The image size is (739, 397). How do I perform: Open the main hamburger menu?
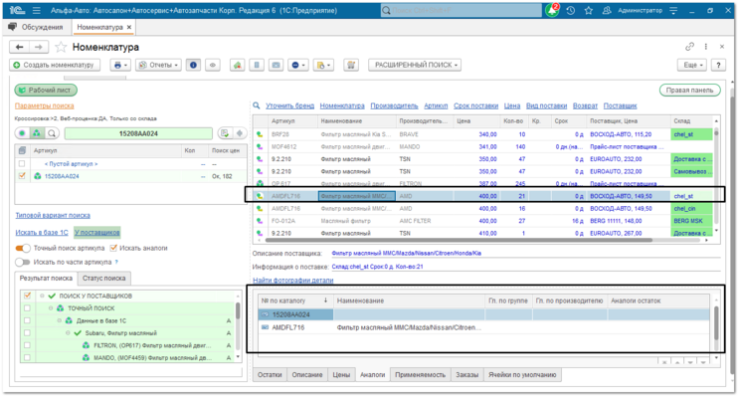click(36, 10)
